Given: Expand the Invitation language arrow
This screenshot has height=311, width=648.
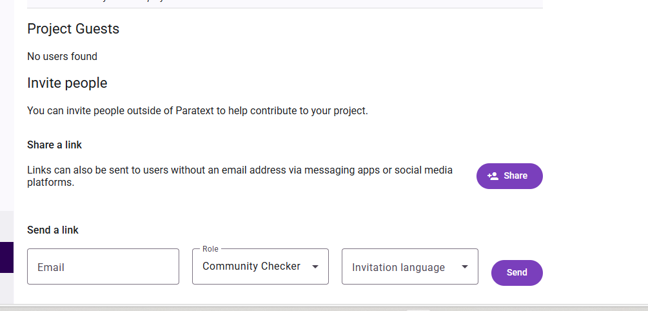Looking at the screenshot, I should [x=464, y=267].
